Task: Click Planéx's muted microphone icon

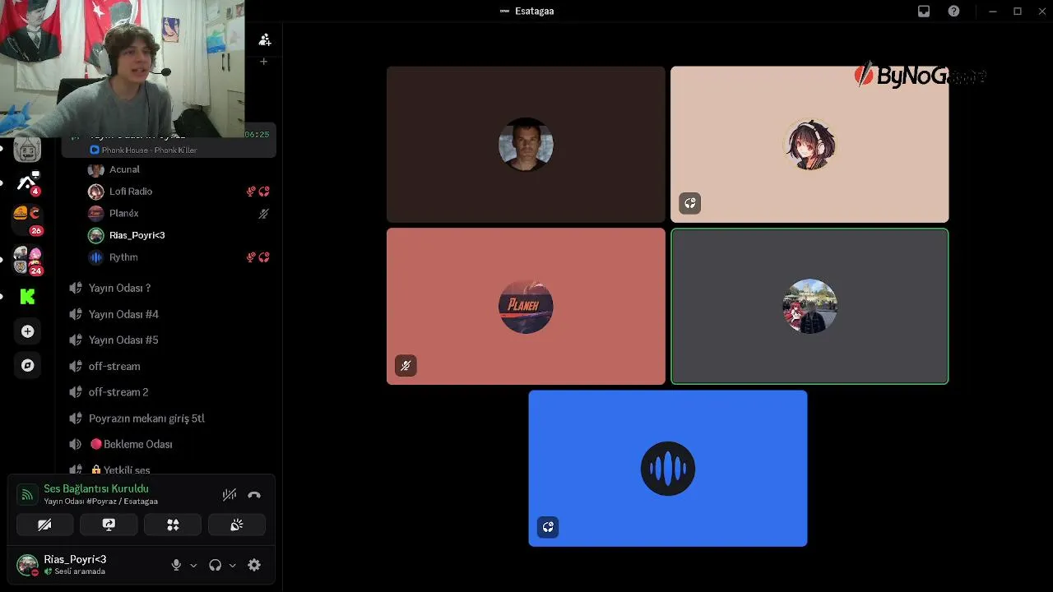Action: coord(263,214)
